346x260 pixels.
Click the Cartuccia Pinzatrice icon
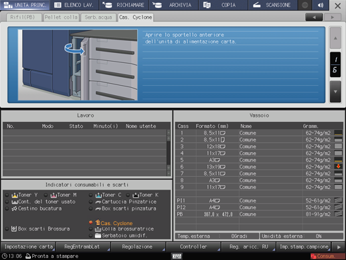pyautogui.click(x=98, y=202)
